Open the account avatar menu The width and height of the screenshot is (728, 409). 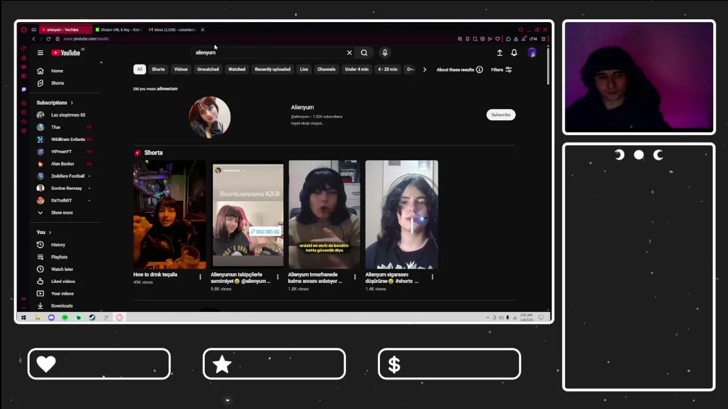pos(532,53)
